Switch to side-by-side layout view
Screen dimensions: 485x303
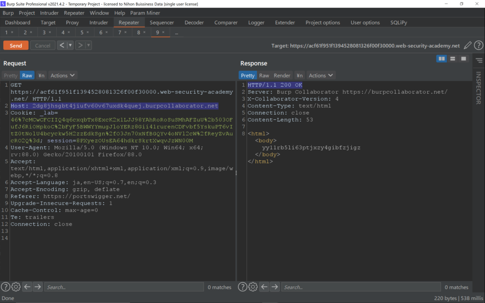coord(442,59)
